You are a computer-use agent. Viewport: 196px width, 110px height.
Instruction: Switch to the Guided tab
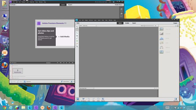tap(127, 23)
